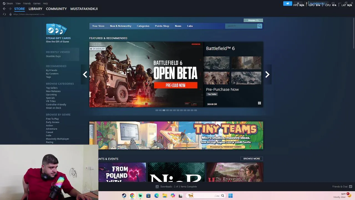Open recommendations By Curators
Image resolution: width=355 pixels, height=200 pixels.
[x=52, y=74]
